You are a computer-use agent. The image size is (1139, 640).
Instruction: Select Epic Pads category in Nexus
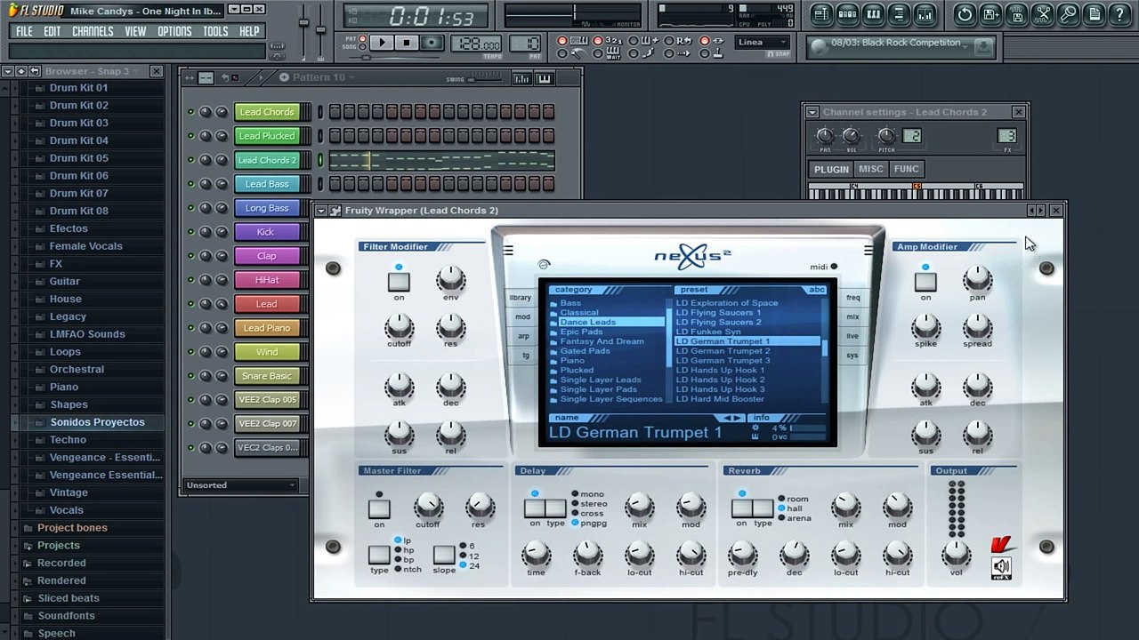[581, 332]
